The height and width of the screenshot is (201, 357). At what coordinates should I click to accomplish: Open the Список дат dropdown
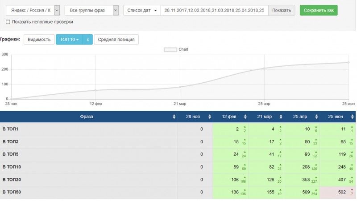[x=142, y=10]
